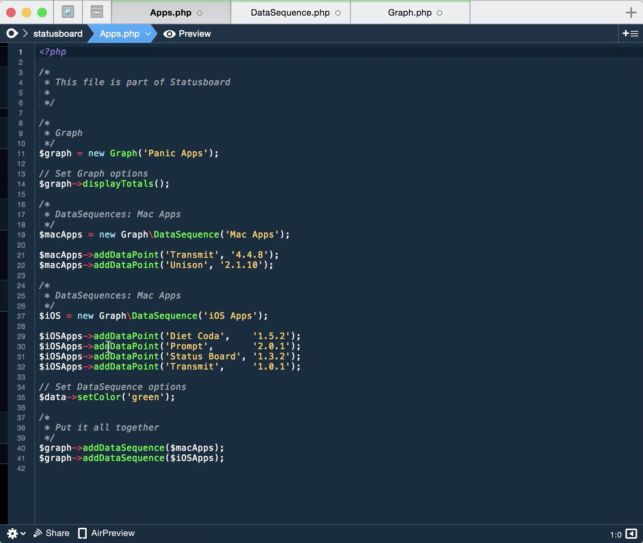Switch to the Graph.php tab
The image size is (643, 543).
pyautogui.click(x=410, y=13)
